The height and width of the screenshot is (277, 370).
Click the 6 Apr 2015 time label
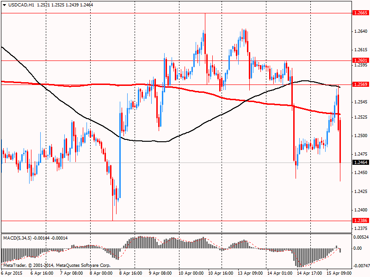pos(12,273)
